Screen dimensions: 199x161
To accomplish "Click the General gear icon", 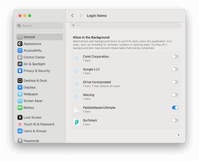I will coord(20,37).
